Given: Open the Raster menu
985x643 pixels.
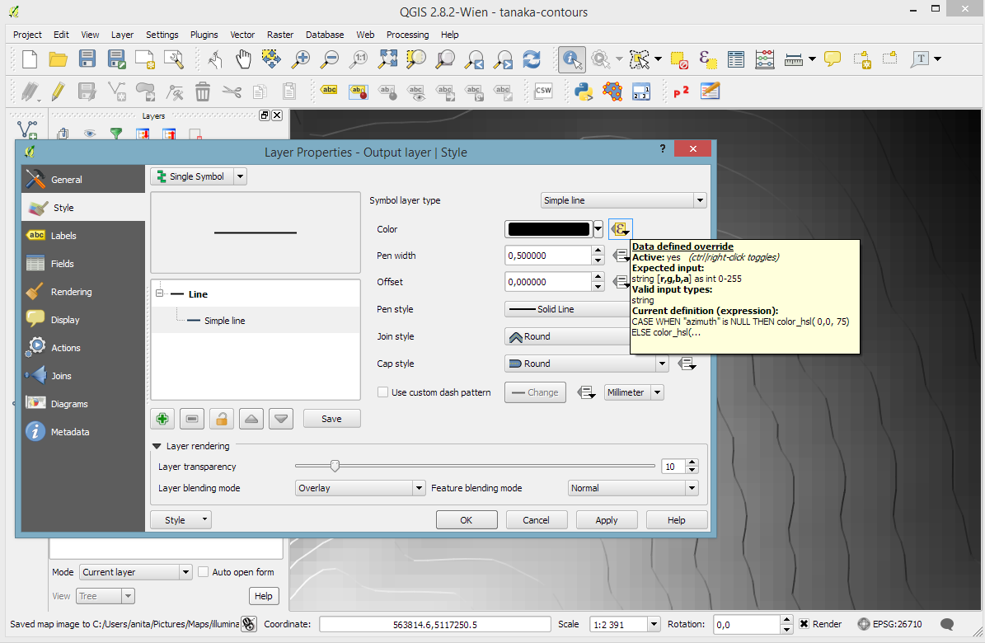Looking at the screenshot, I should point(280,35).
